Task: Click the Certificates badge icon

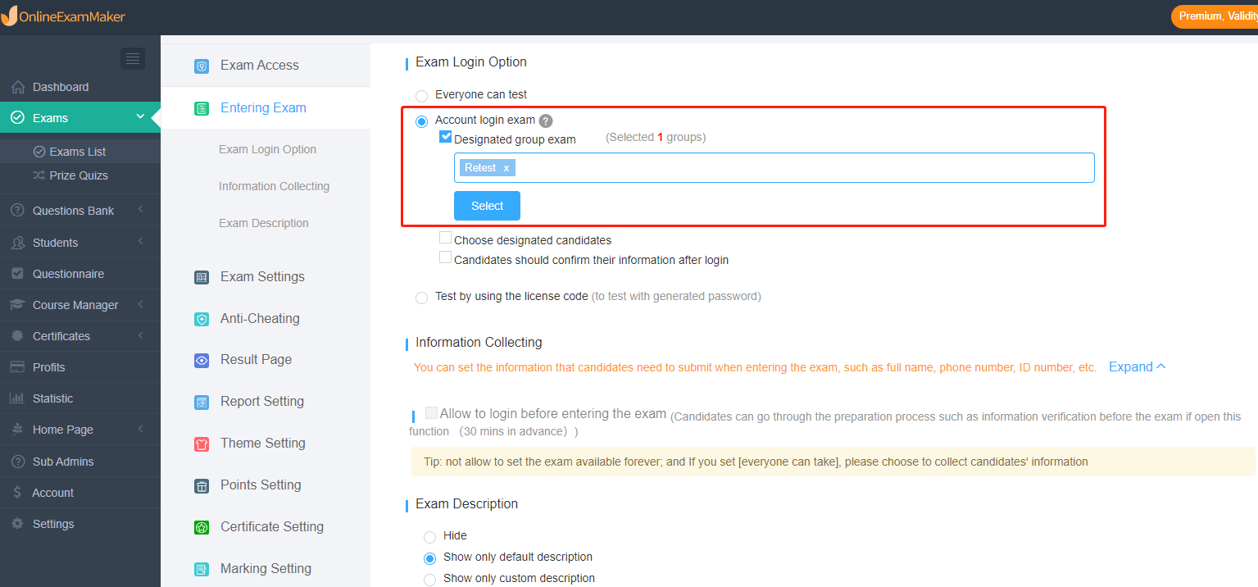Action: click(17, 336)
